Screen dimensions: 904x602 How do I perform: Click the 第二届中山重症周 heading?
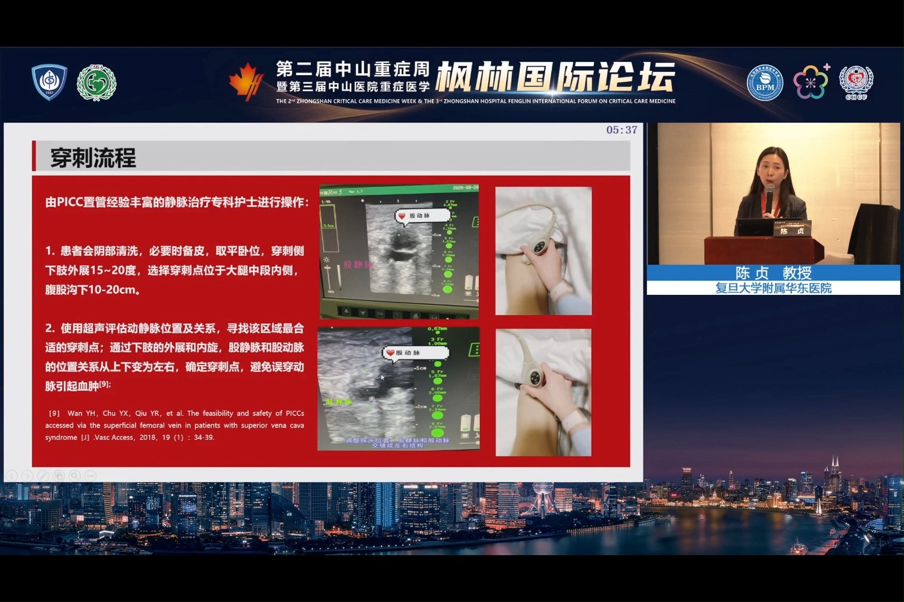[353, 69]
